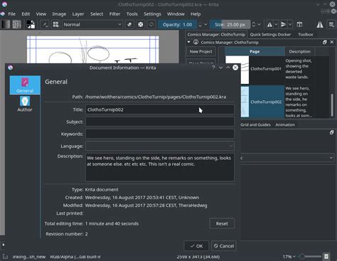Click the dialog help question mark icon
Viewport: 337px width, 261px height.
(213, 68)
